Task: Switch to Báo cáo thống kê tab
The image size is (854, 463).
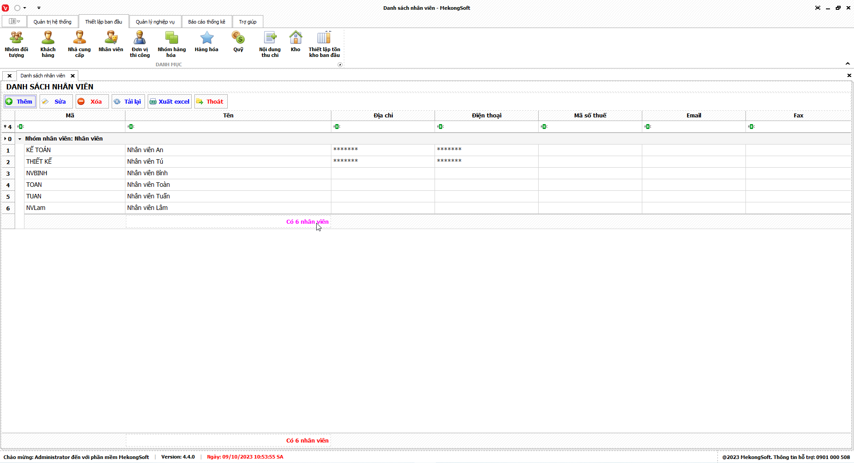Action: [206, 22]
